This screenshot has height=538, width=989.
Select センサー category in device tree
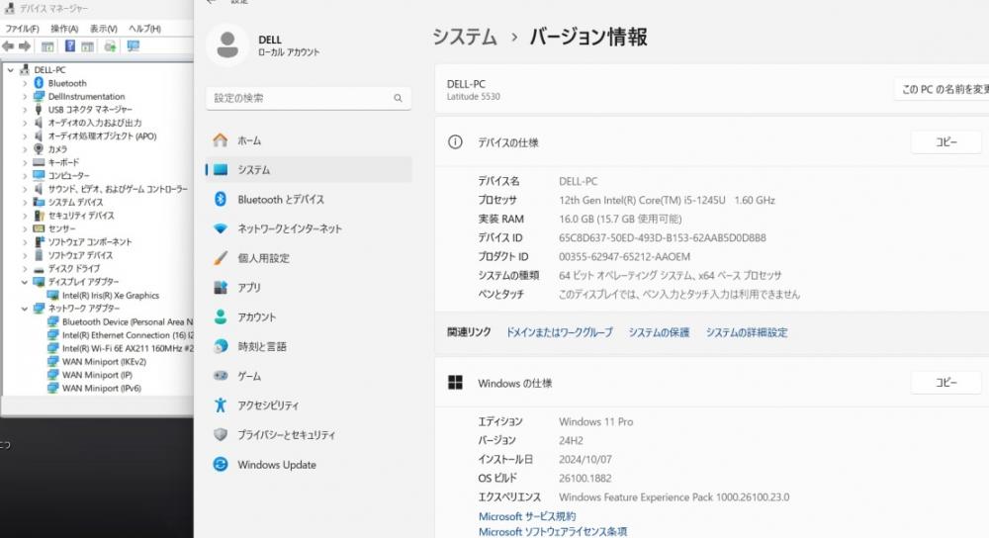(x=61, y=229)
